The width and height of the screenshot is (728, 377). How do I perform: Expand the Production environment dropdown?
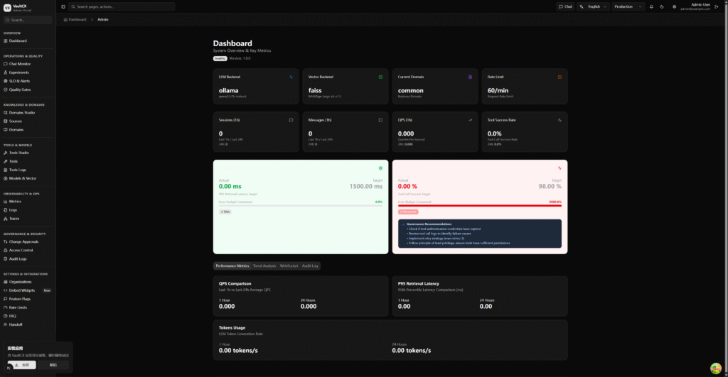[628, 6]
